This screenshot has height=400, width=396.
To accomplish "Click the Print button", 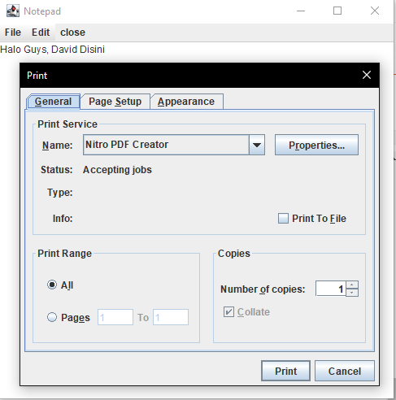I will [x=285, y=371].
